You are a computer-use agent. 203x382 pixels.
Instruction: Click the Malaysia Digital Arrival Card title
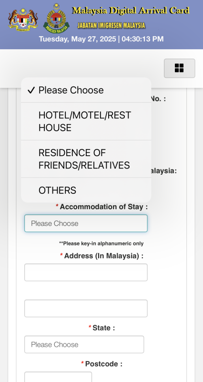coord(131,11)
